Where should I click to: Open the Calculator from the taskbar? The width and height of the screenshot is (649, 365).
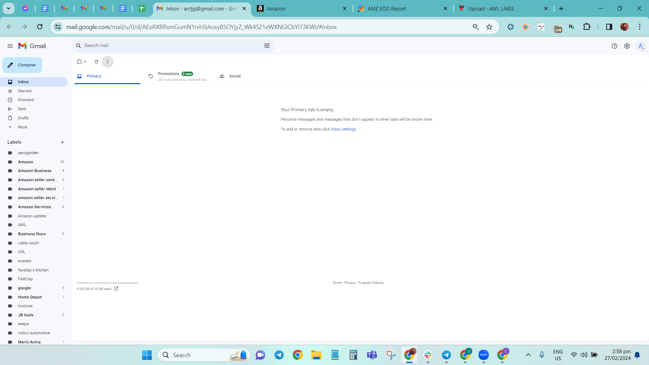click(354, 355)
